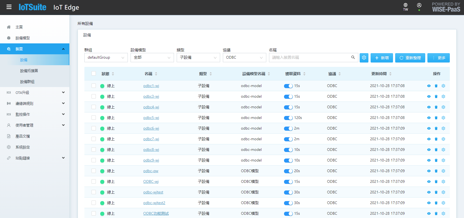Open the odbc1-wj device link
The width and height of the screenshot is (464, 218).
[x=151, y=86]
